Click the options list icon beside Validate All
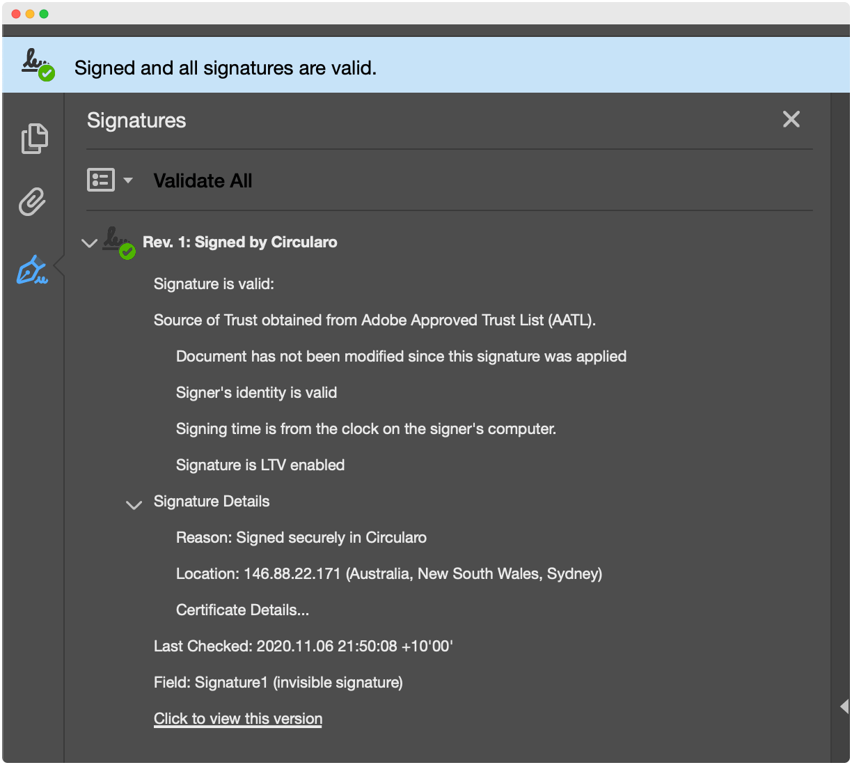The width and height of the screenshot is (852, 765). (x=100, y=180)
